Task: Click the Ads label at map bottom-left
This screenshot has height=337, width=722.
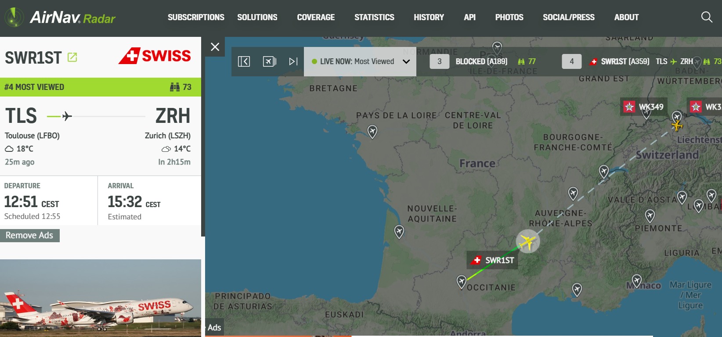Action: tap(214, 327)
